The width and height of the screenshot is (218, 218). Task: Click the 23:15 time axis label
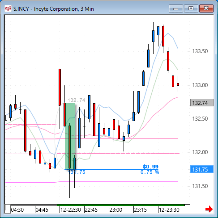click(141, 210)
